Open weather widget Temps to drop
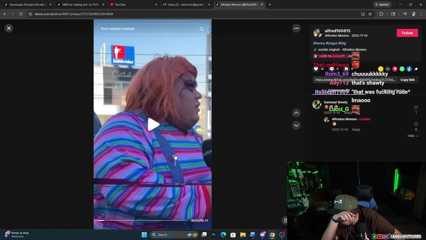The height and width of the screenshot is (240, 426). point(17,234)
